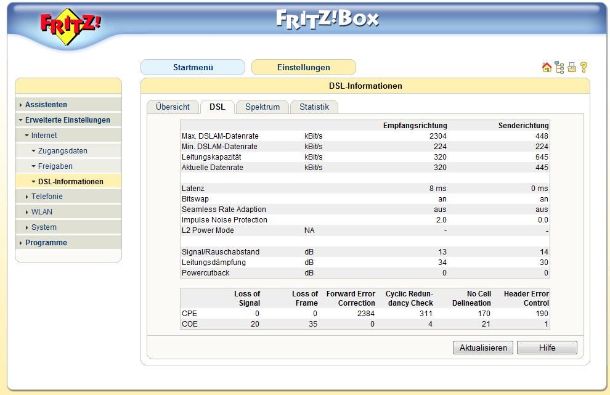Click the Senderichtung column header

pos(524,126)
